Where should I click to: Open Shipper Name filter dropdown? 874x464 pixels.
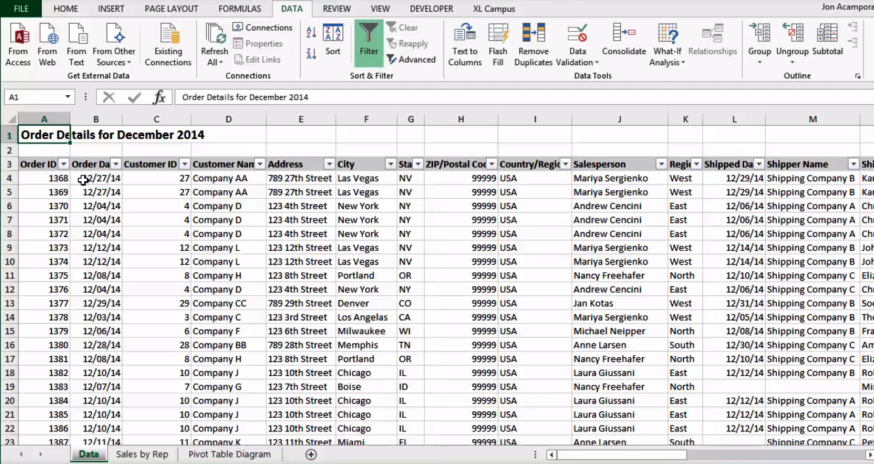click(853, 164)
